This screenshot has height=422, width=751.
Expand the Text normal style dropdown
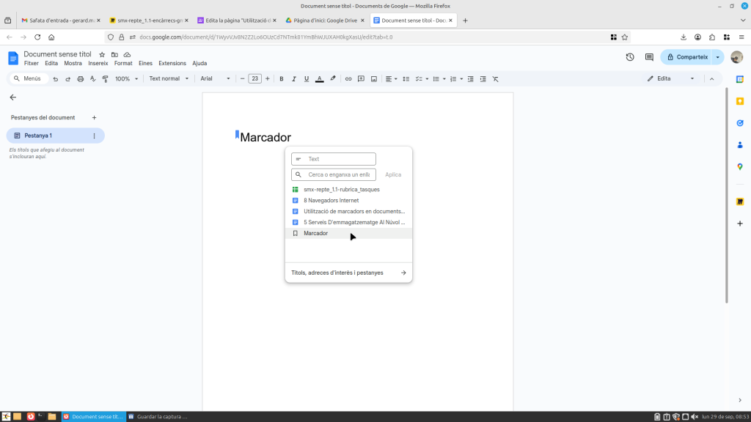pyautogui.click(x=169, y=78)
